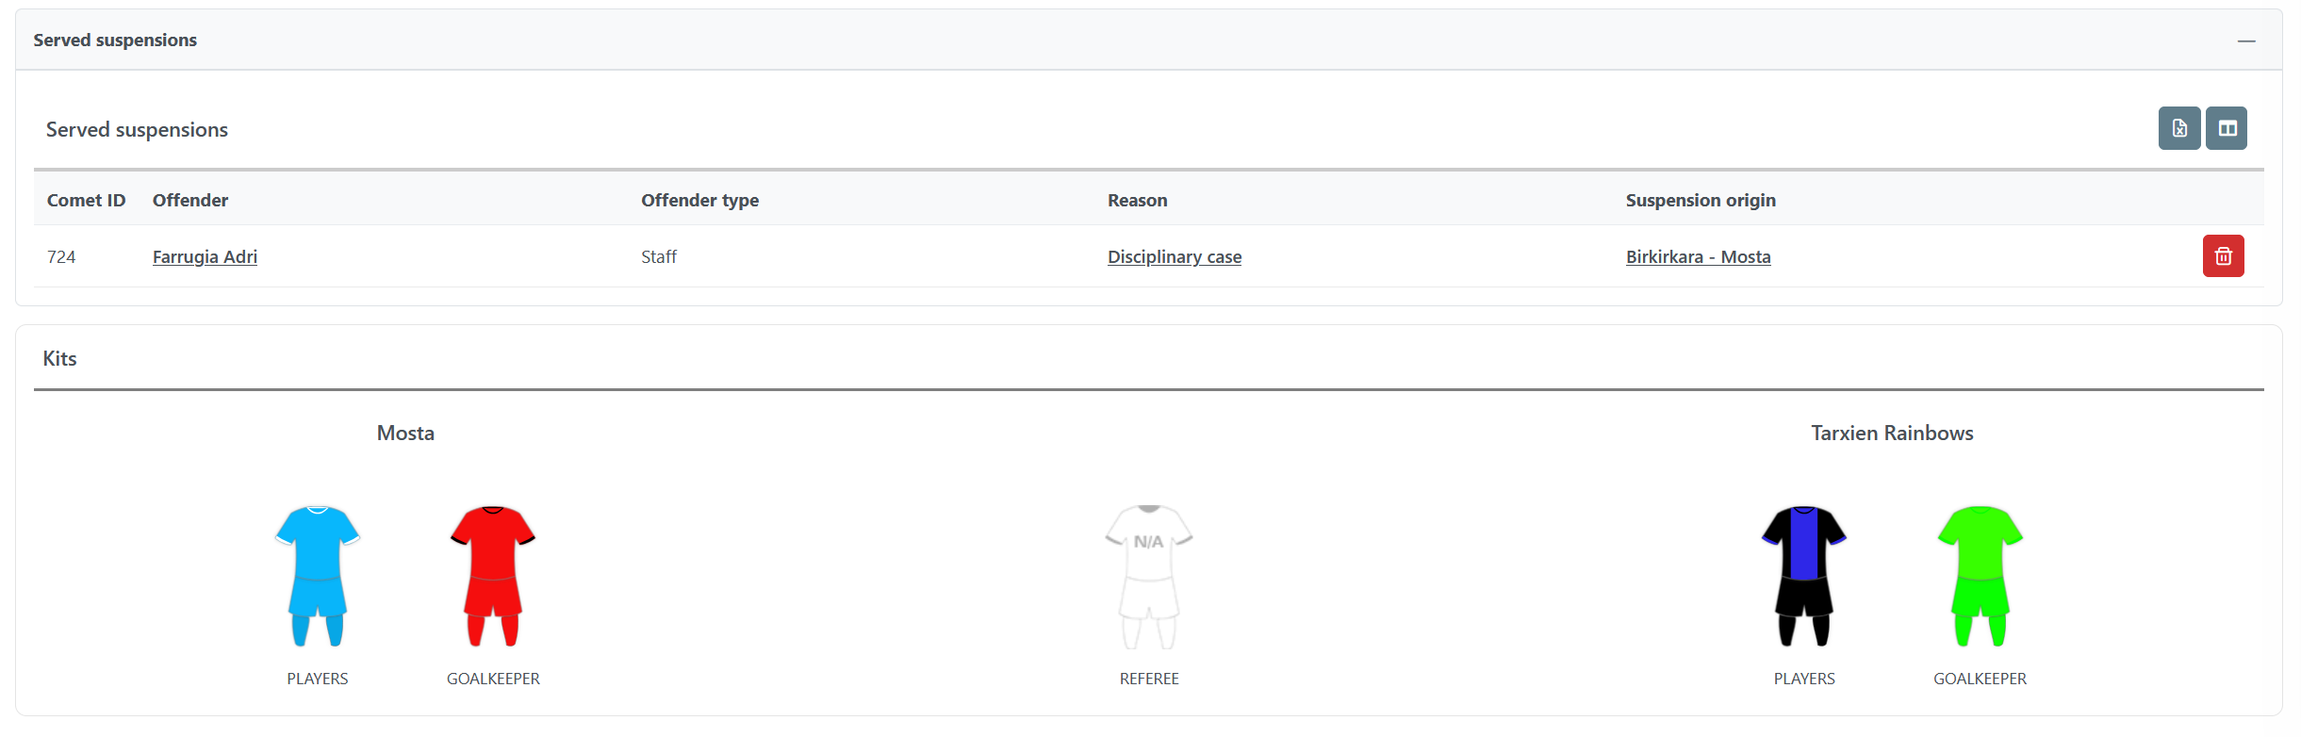
Task: Sort by the Offender column header
Action: (190, 201)
